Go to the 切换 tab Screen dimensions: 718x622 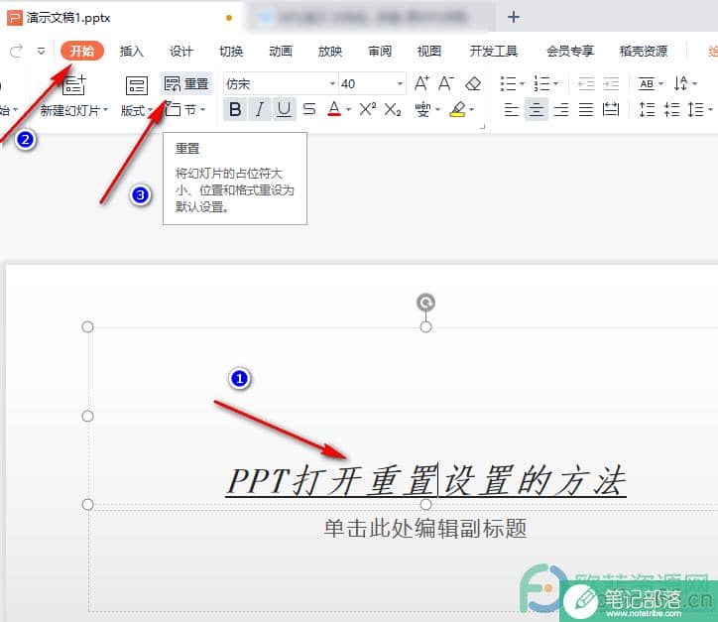pos(231,51)
